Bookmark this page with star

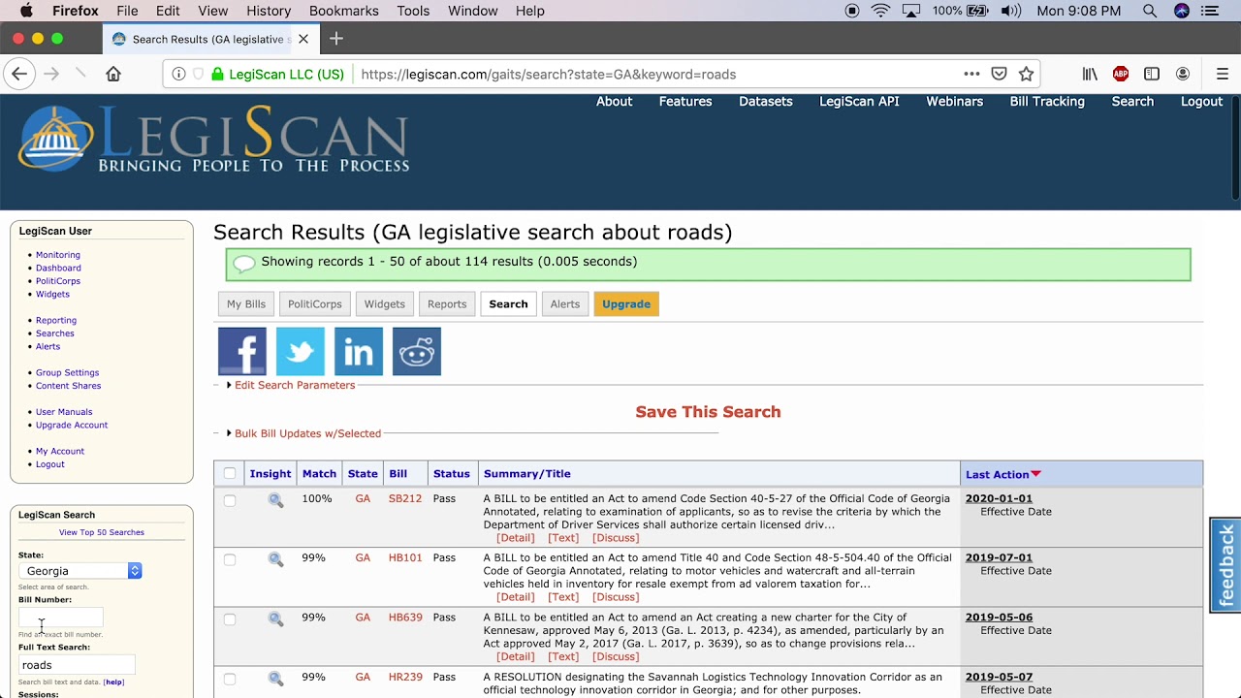coord(1027,74)
